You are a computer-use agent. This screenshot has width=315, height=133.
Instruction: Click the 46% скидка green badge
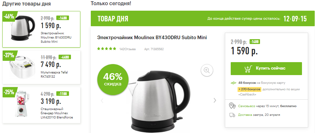click(x=113, y=79)
